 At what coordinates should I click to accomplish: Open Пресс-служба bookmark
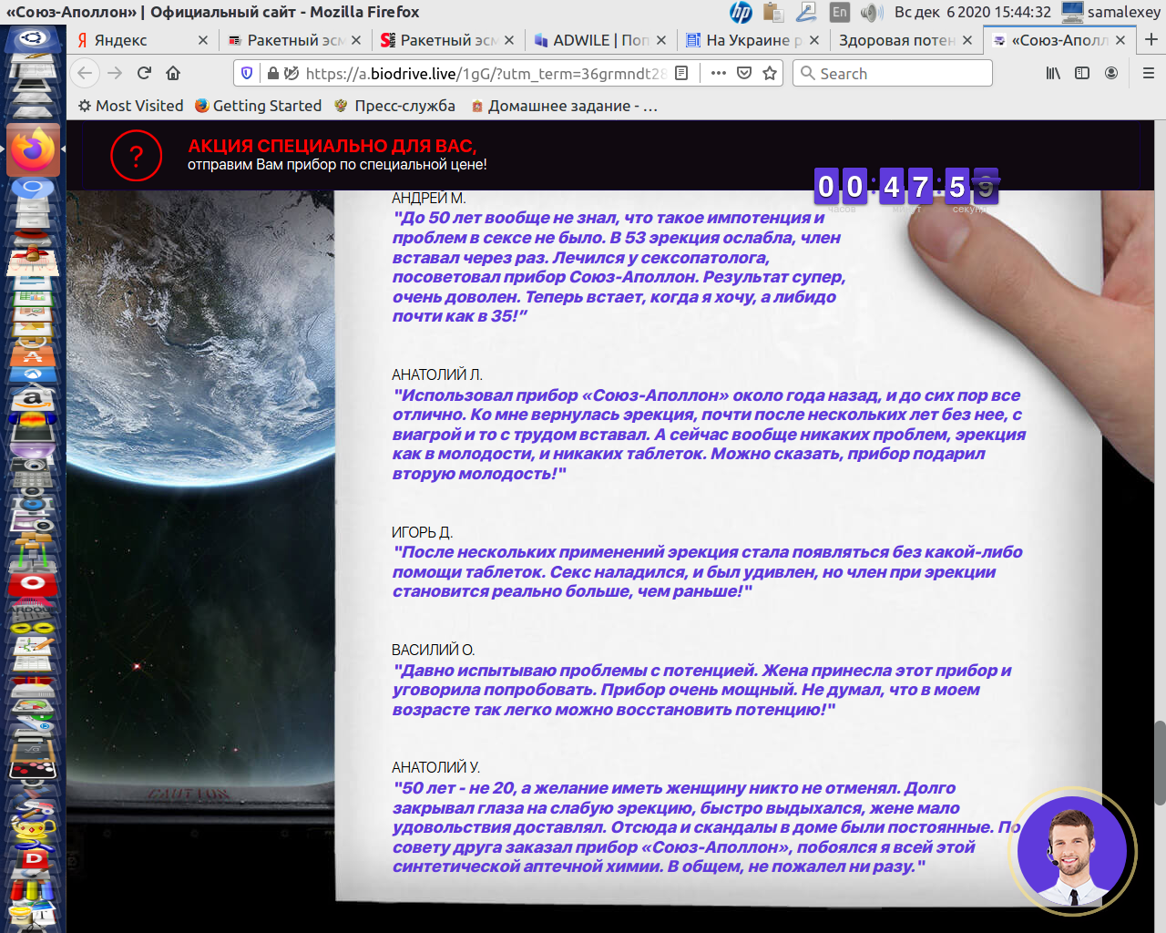[x=394, y=106]
